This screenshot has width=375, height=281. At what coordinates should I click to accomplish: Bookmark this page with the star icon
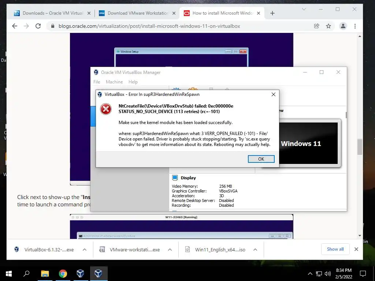point(328,26)
